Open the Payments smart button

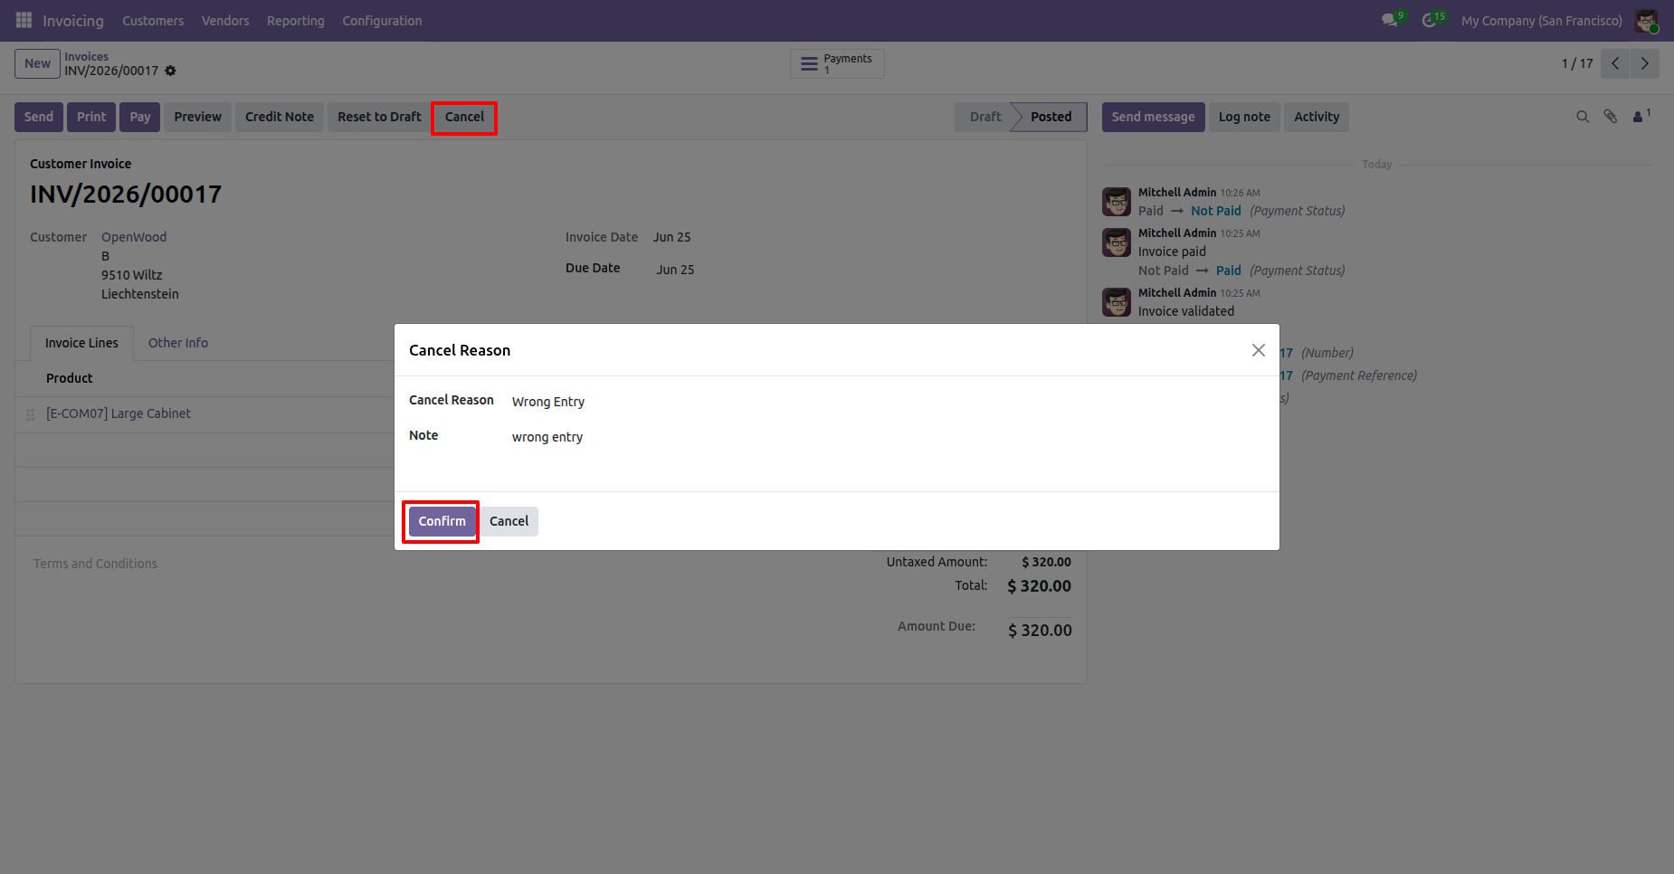coord(837,63)
